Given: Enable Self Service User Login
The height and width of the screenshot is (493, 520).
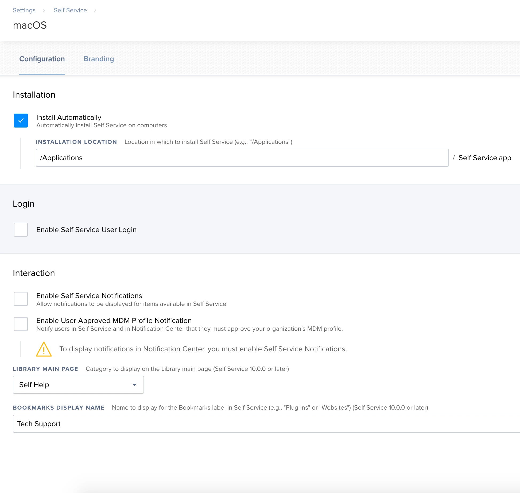Looking at the screenshot, I should 21,230.
